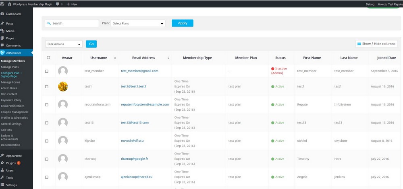The width and height of the screenshot is (403, 189).
Task: Tick the checkbox for test_member row
Action: coord(46,71)
